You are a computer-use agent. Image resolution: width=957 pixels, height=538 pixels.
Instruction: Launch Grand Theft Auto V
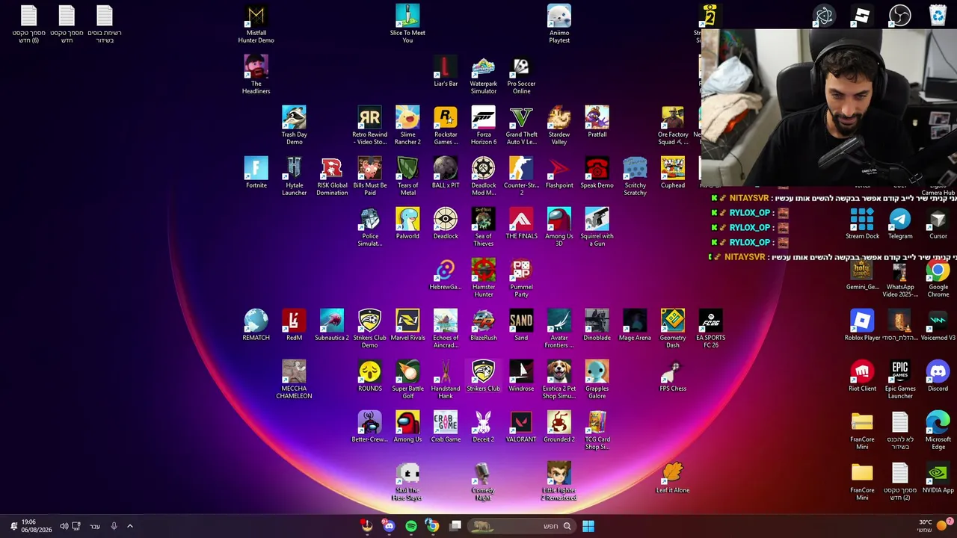pos(521,126)
